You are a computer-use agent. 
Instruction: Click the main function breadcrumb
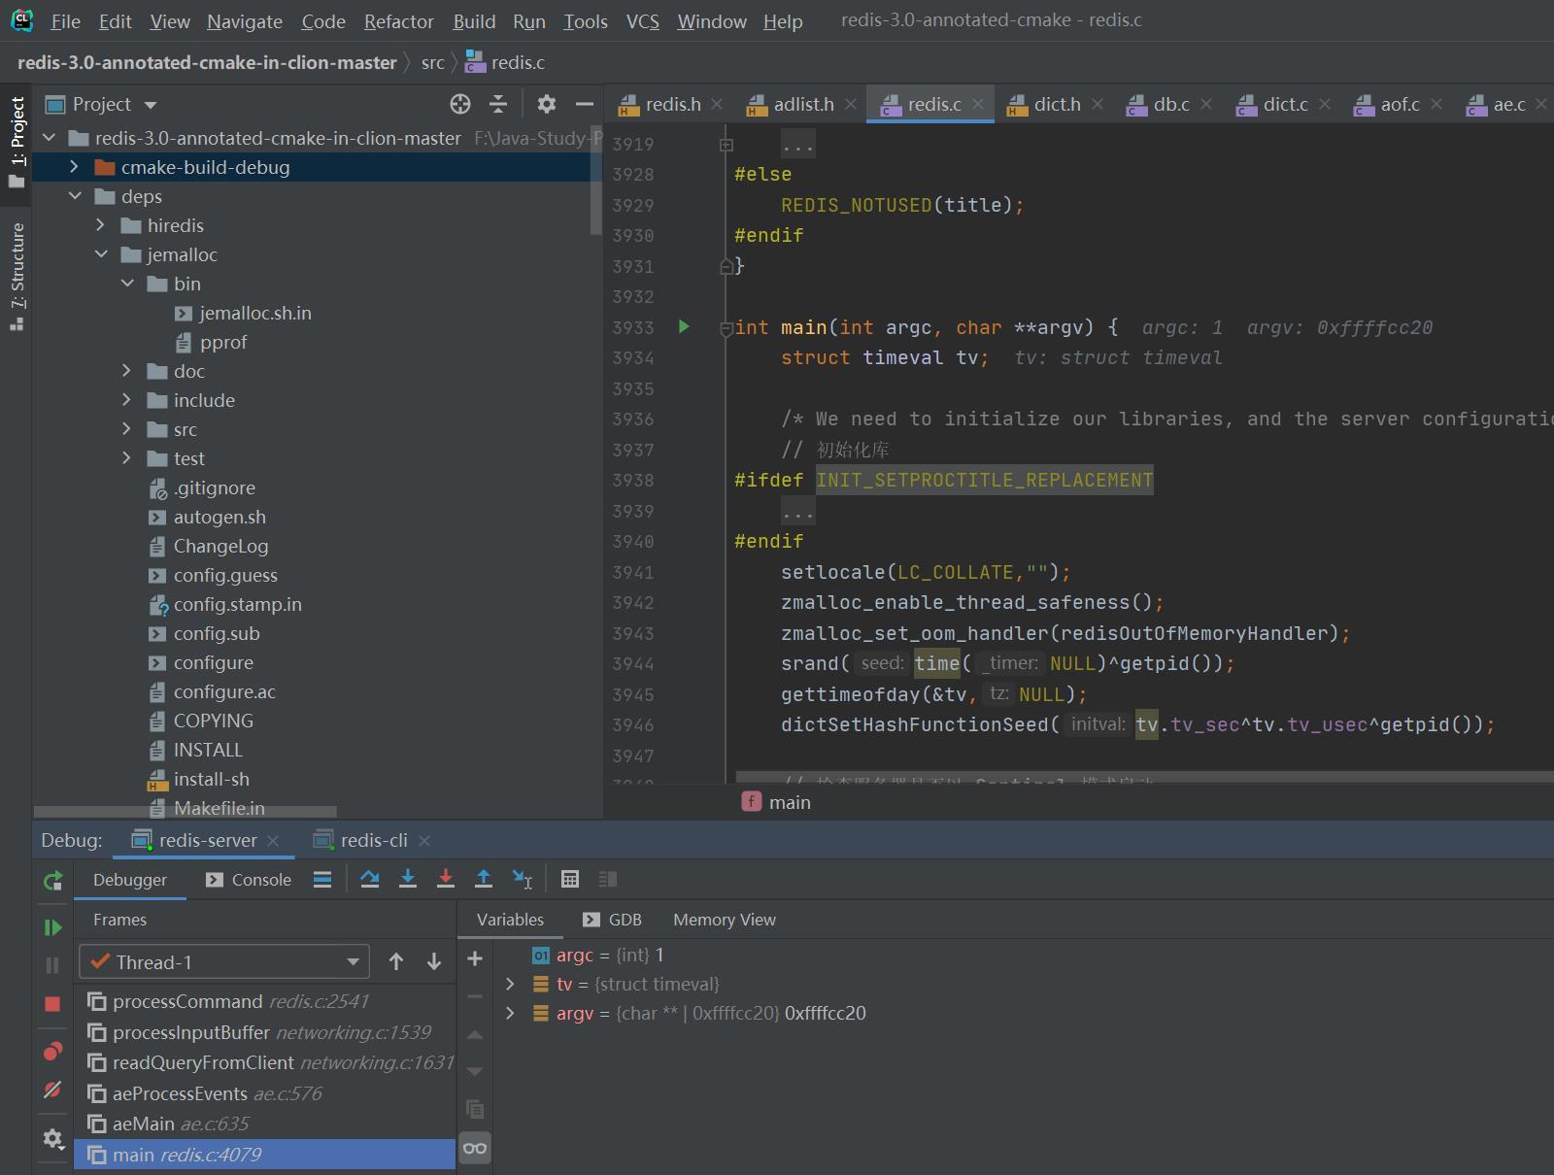coord(777,802)
